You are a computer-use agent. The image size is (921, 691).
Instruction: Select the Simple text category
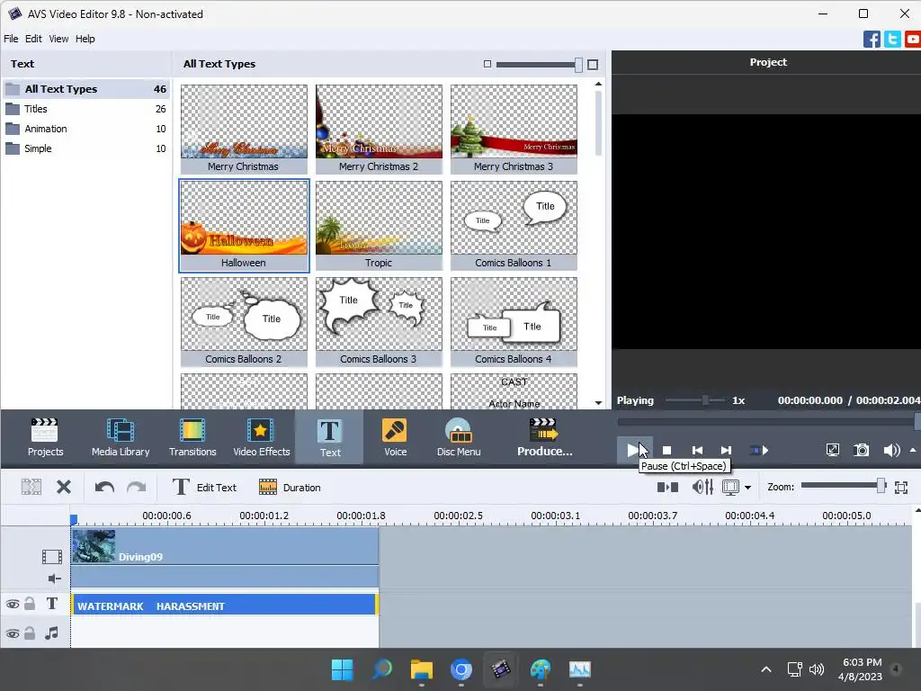pos(85,148)
